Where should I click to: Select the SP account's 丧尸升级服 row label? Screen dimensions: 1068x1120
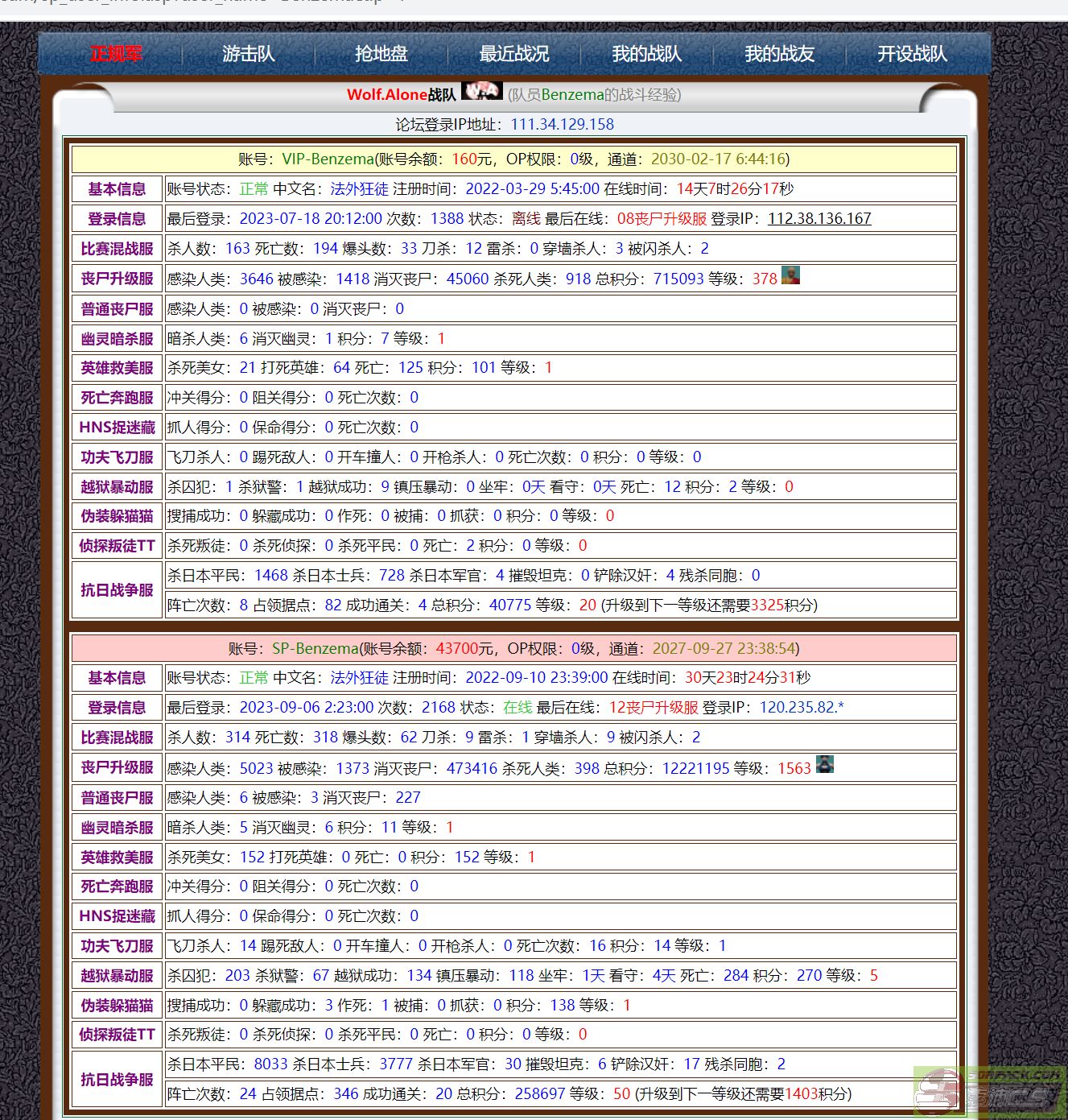[x=117, y=767]
